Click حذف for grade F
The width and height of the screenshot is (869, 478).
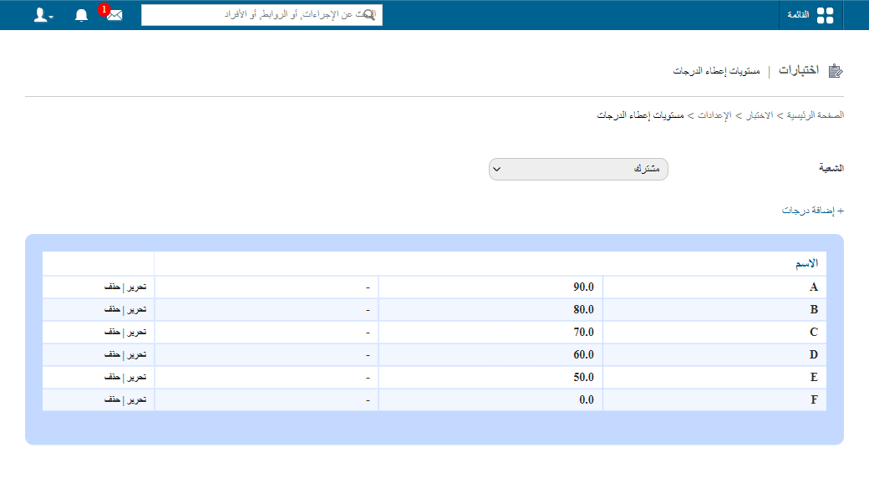(x=113, y=399)
